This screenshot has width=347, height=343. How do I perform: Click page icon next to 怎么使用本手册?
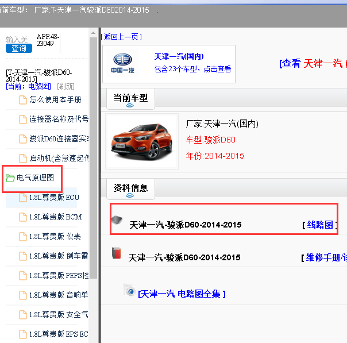point(23,100)
